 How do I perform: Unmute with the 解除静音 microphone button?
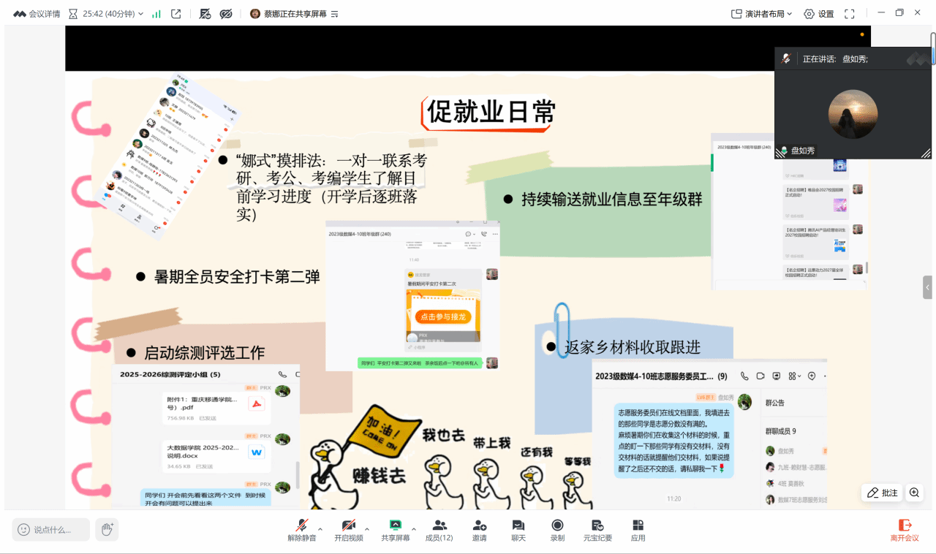[x=301, y=530]
